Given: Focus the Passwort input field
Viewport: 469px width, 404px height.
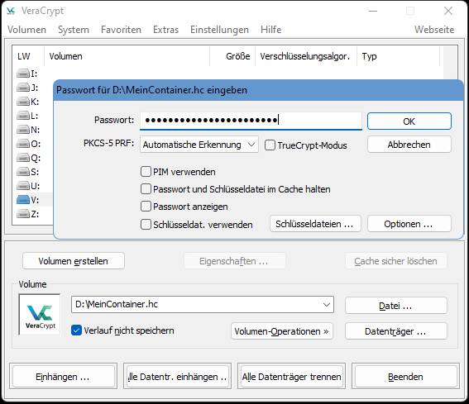Looking at the screenshot, I should (x=251, y=121).
